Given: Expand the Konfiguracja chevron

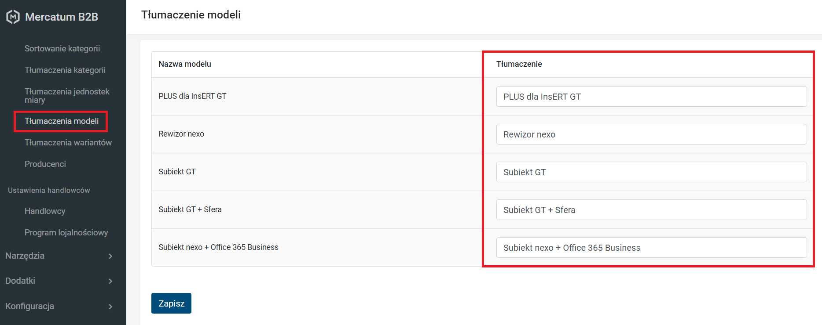Looking at the screenshot, I should click(x=110, y=307).
